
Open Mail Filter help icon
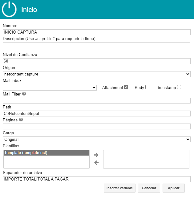tap(24, 94)
